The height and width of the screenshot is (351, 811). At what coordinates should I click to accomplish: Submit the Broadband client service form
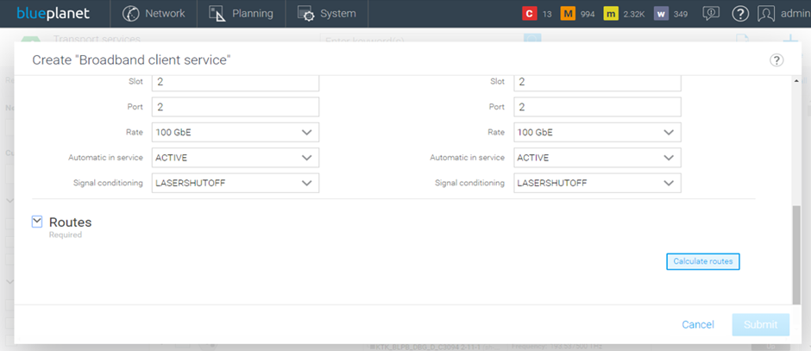coord(761,324)
